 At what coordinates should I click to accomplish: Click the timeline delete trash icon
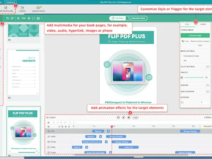pos(62,127)
